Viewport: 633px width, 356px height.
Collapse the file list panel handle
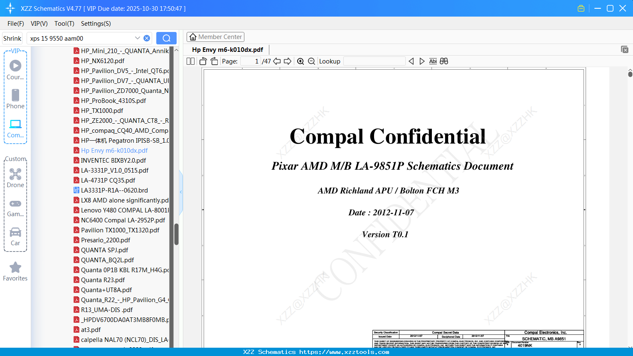coord(181,192)
